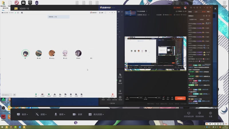Select the 在线用户 online users tab

tap(193, 19)
